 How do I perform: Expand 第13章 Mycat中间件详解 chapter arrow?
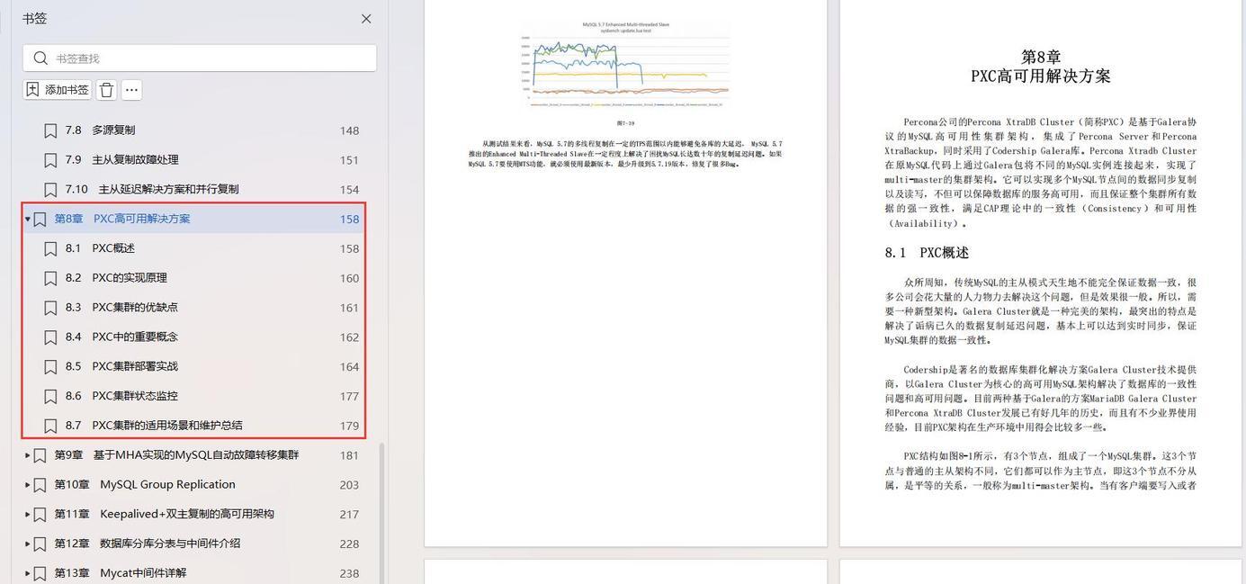click(x=28, y=573)
